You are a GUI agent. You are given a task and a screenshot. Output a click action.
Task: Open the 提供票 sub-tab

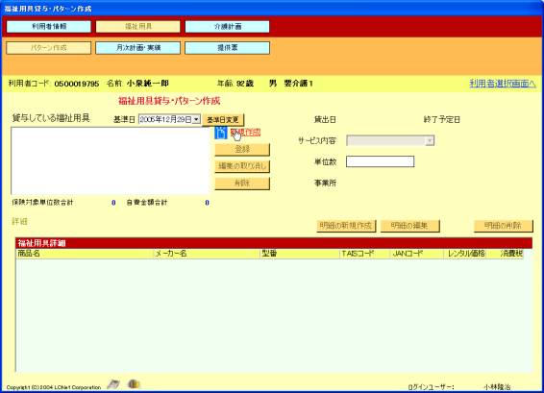(227, 48)
